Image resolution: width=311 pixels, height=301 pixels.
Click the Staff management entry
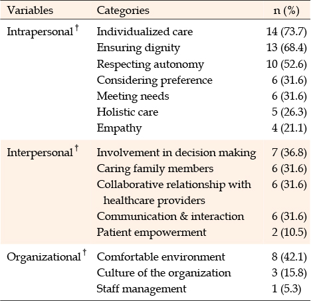[142, 289]
